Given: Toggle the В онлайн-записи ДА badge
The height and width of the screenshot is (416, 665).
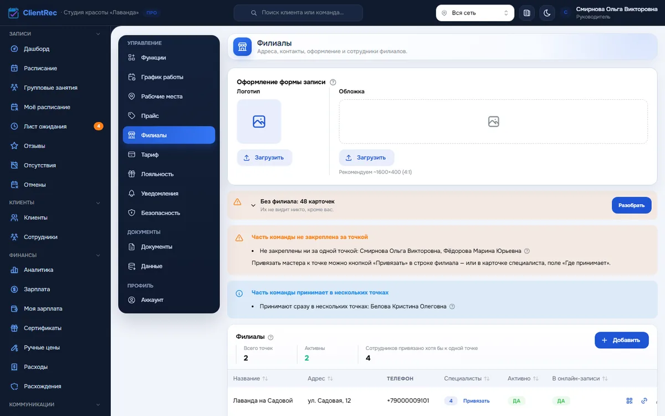Looking at the screenshot, I should [x=561, y=400].
